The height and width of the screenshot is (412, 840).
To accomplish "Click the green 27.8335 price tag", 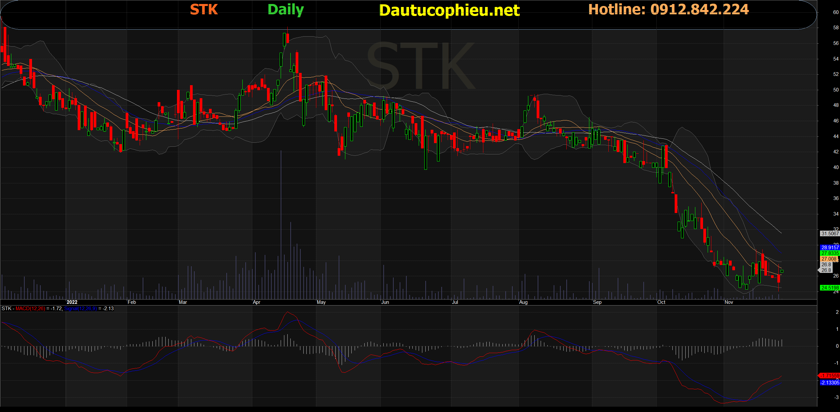I will [829, 253].
